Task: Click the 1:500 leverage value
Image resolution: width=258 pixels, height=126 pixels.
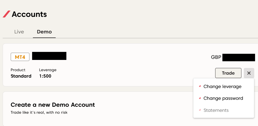Action: pos(45,76)
